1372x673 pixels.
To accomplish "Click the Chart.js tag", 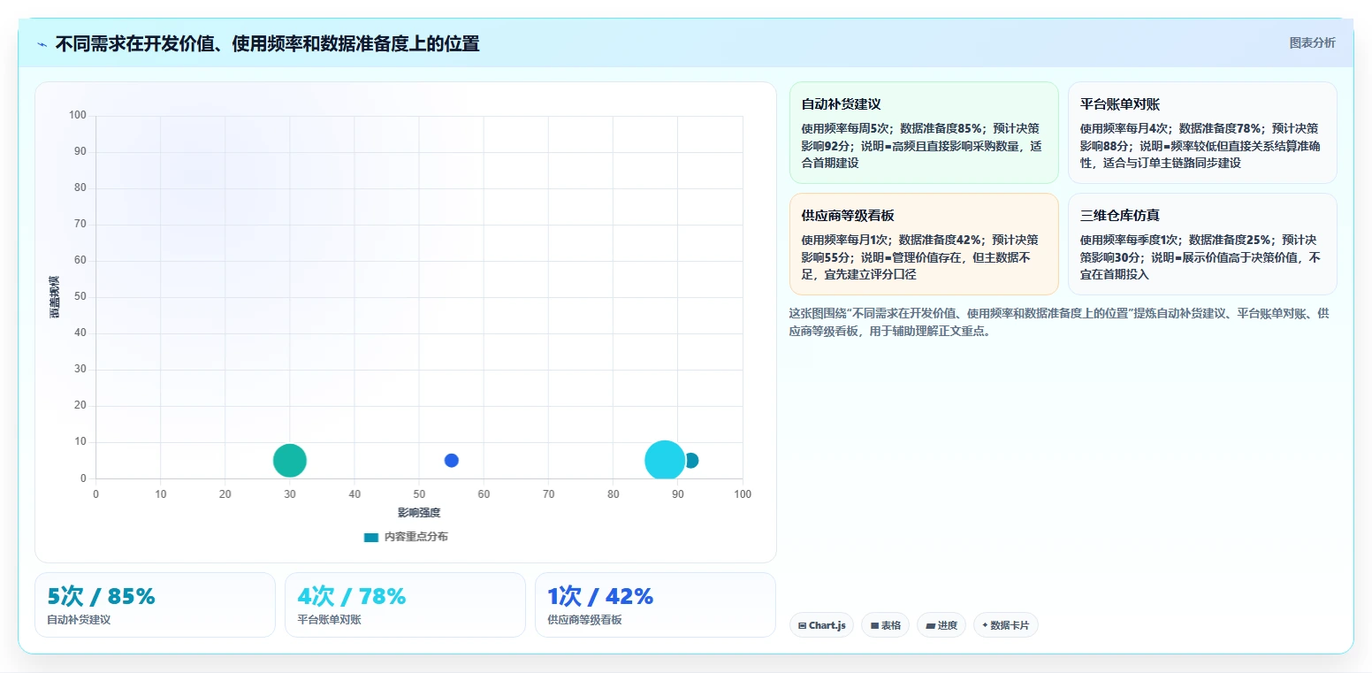I will pos(821,625).
